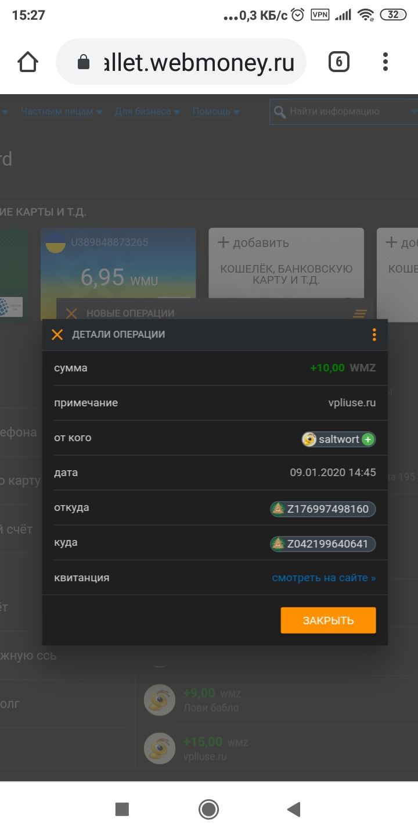418x837 pixels.
Task: Click the saltwort avatar icon
Action: pyautogui.click(x=310, y=439)
